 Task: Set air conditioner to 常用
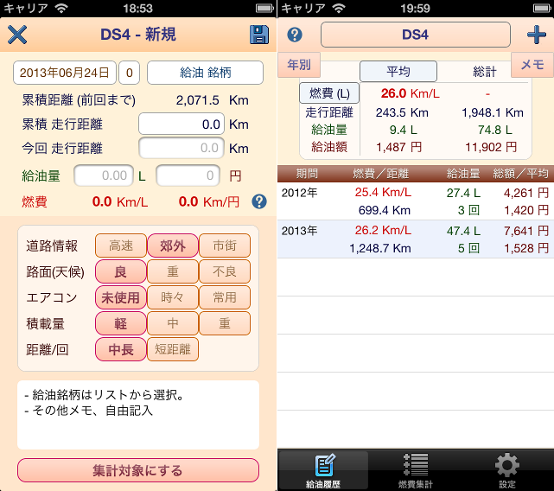(x=224, y=297)
